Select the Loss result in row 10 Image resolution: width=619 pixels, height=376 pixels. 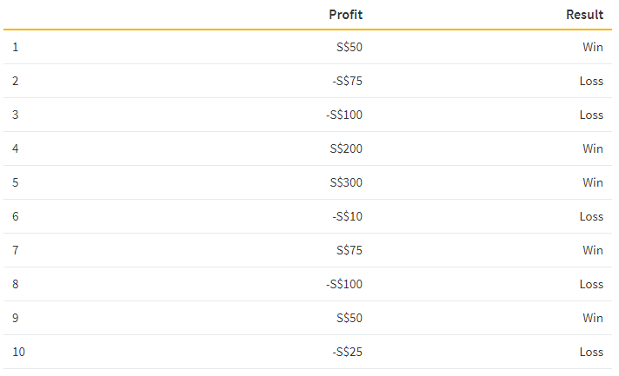591,352
